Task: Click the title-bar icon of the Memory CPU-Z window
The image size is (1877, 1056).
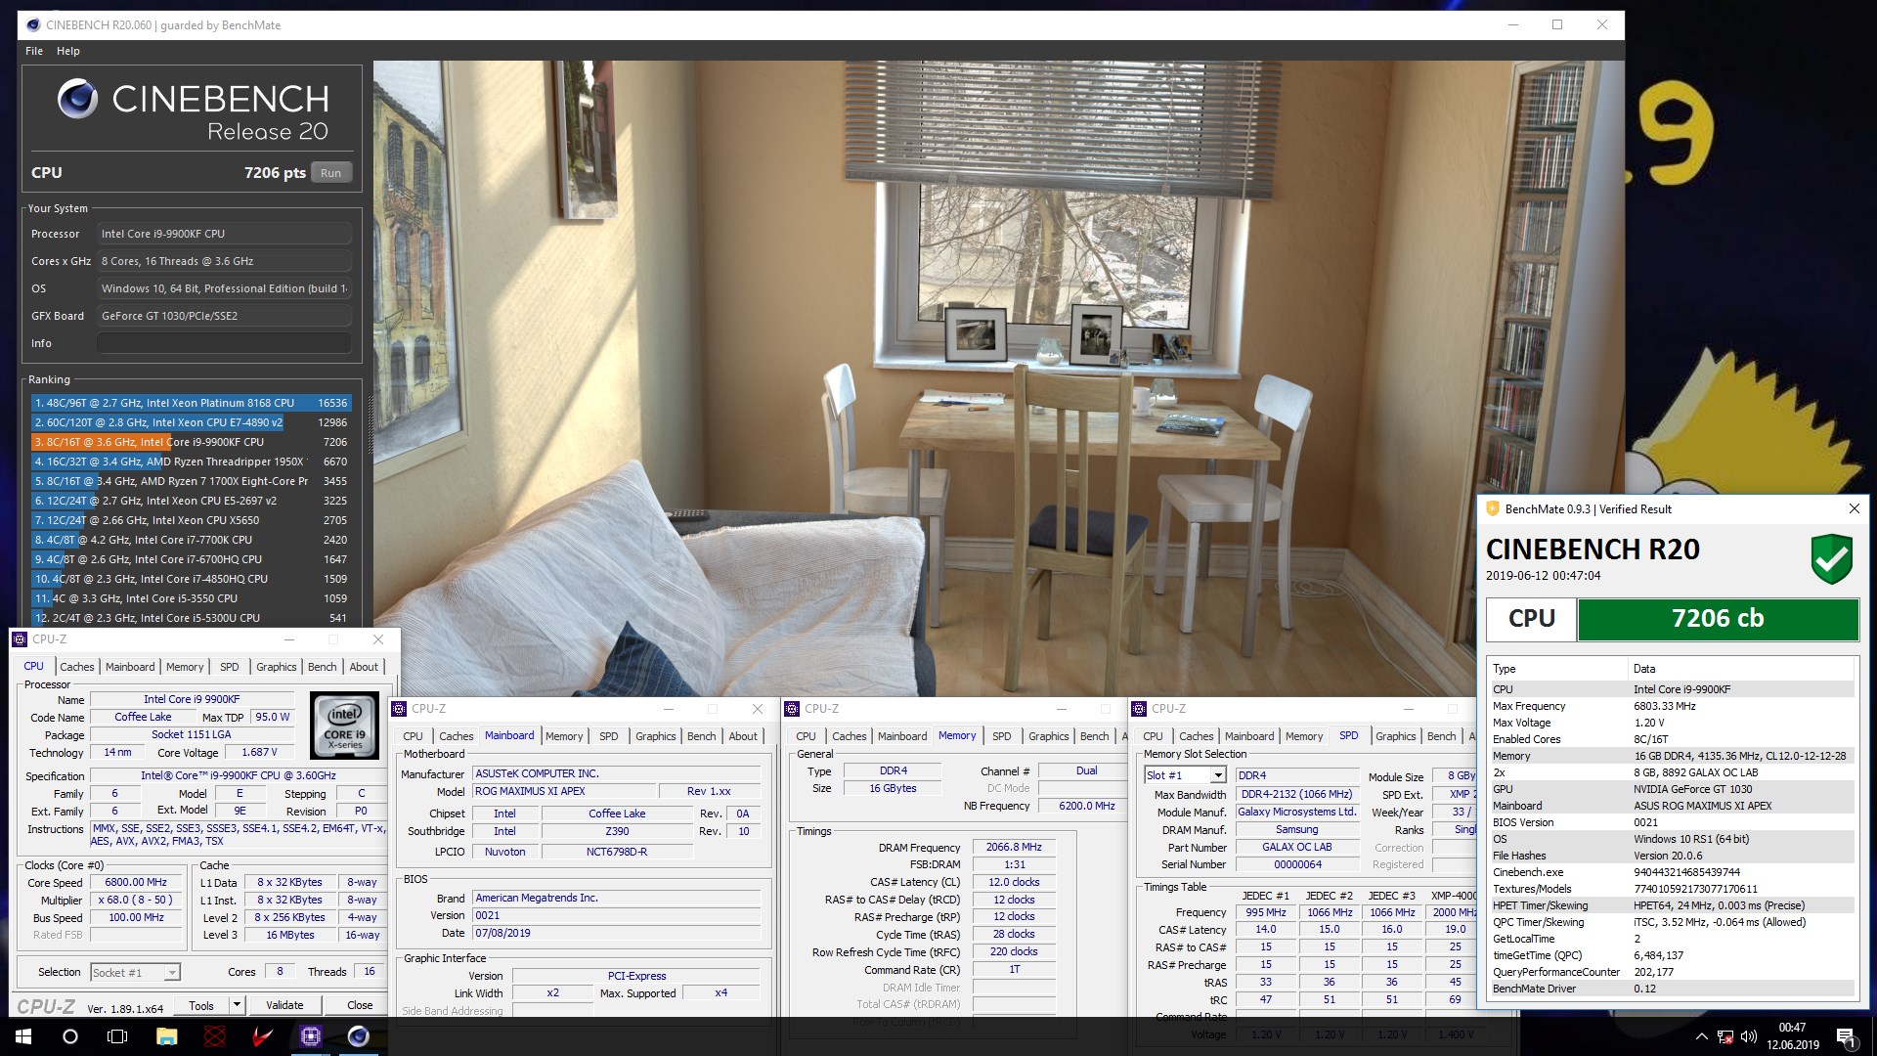Action: pyautogui.click(x=792, y=709)
